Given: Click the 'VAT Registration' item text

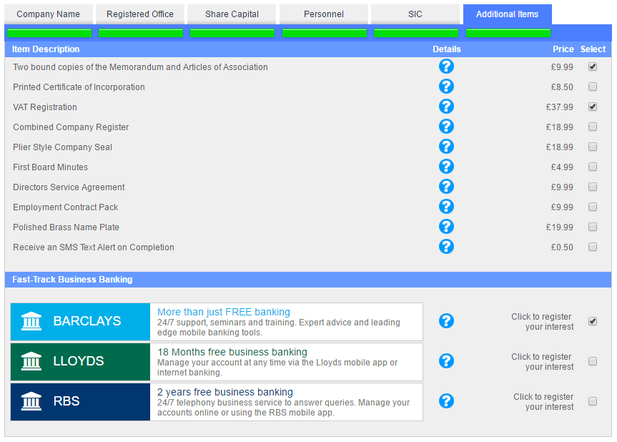Looking at the screenshot, I should coord(45,107).
